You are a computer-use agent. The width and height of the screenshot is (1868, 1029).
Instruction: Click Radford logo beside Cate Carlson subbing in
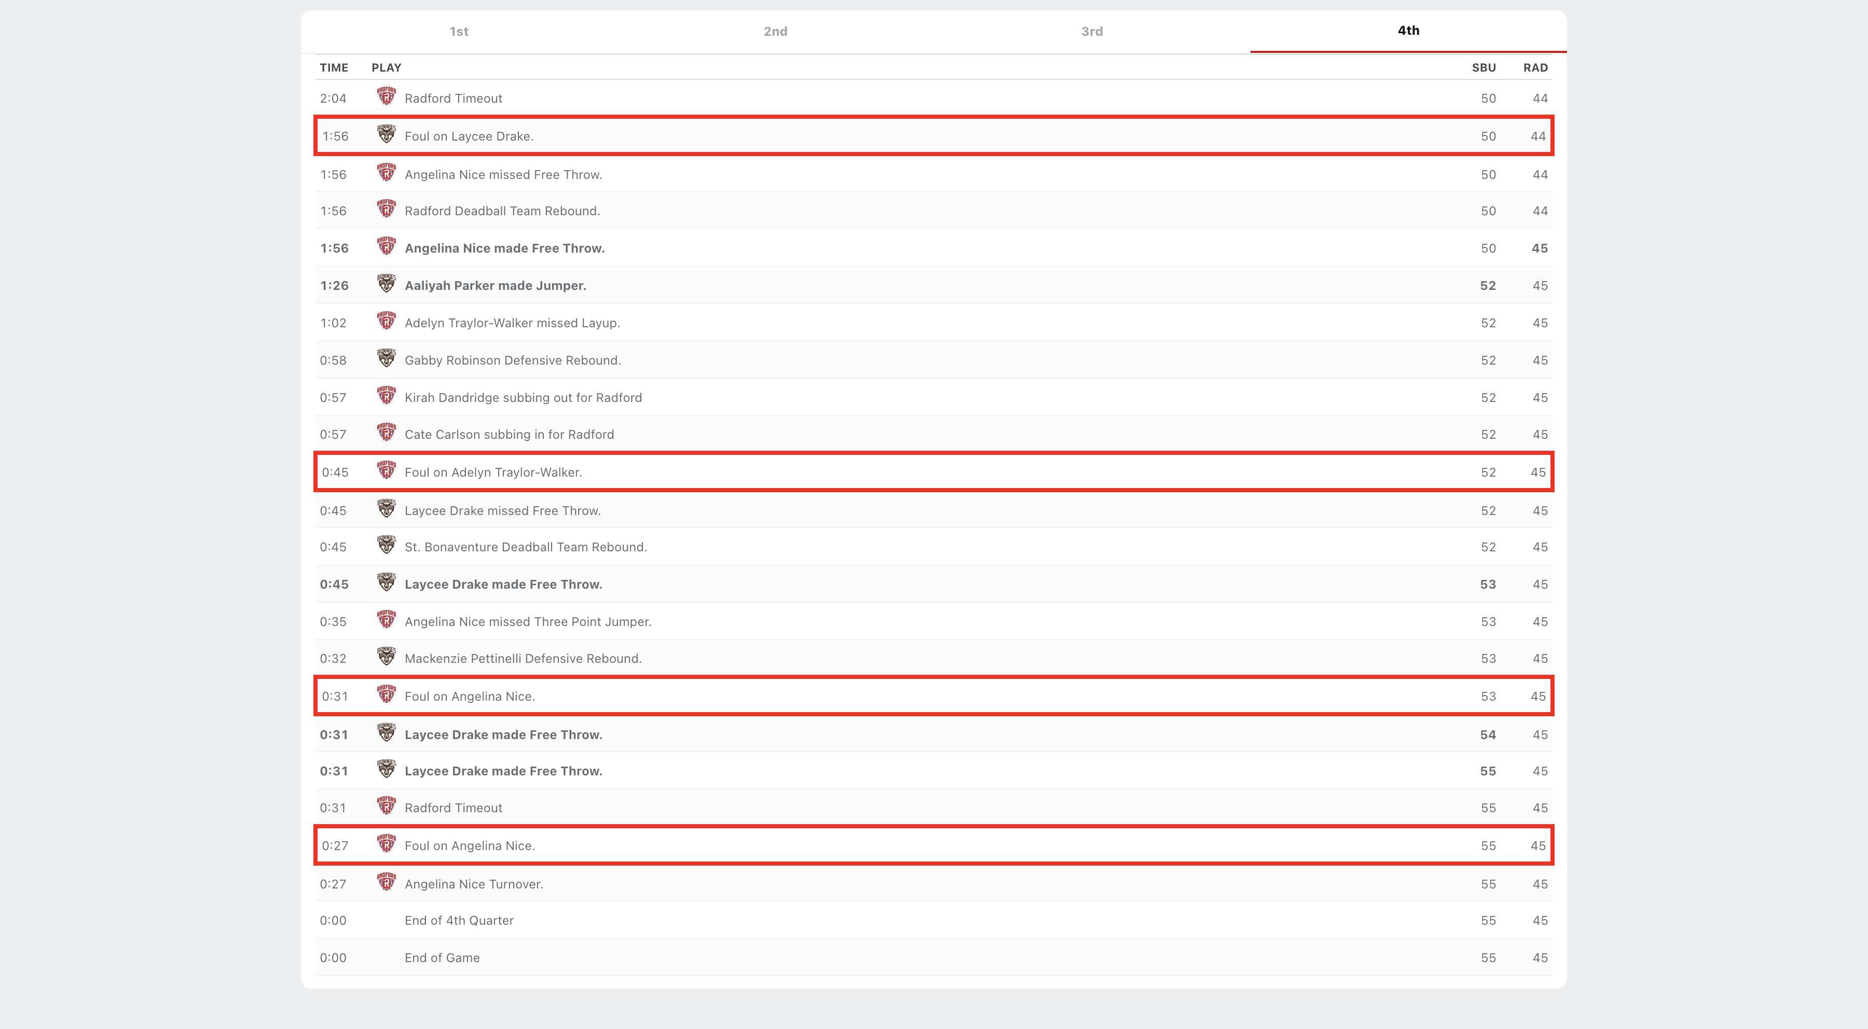pyautogui.click(x=387, y=433)
